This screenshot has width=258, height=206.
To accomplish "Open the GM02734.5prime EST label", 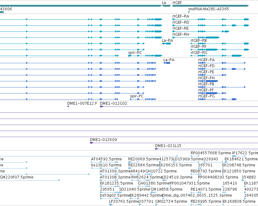I will (171, 201).
